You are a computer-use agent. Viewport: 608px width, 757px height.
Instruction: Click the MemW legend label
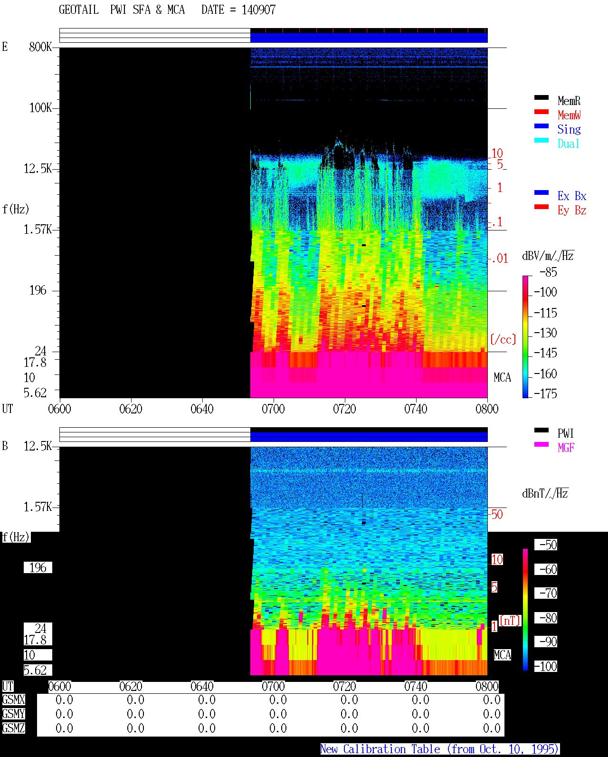[x=569, y=115]
